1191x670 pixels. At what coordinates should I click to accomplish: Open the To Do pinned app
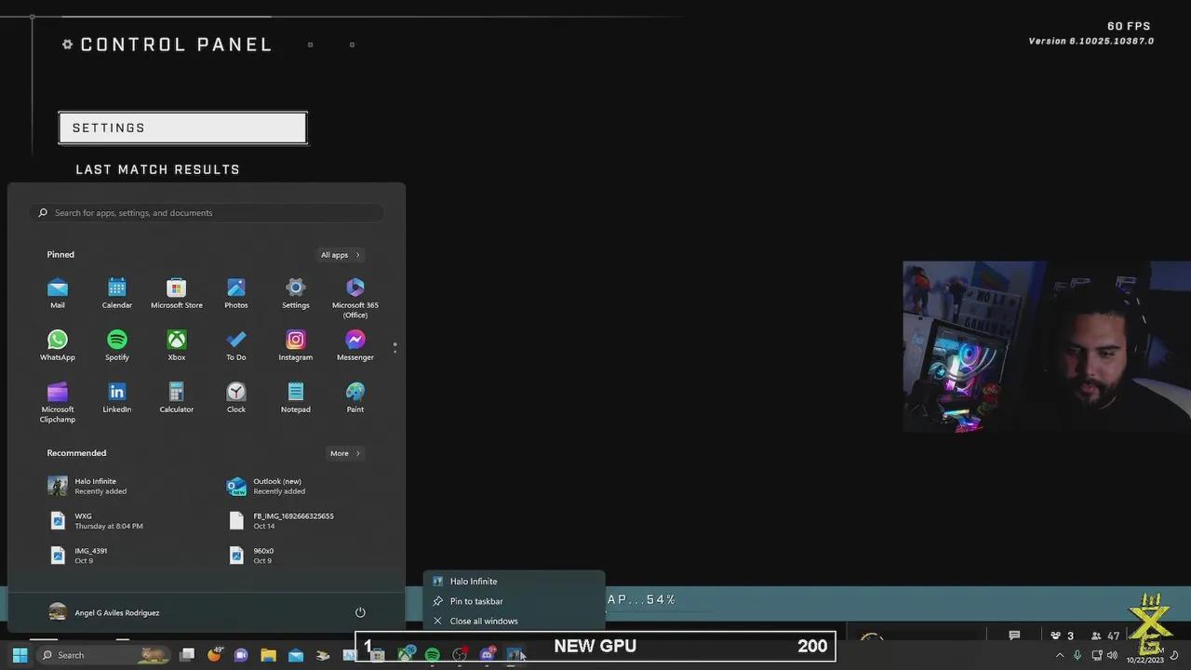[x=236, y=345]
